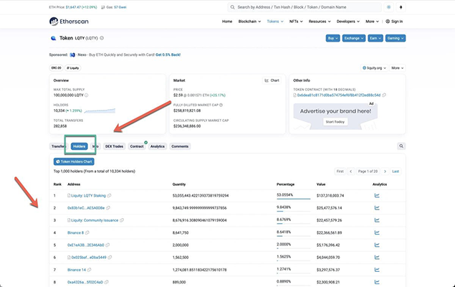Screen dimensions: 455x287
Task: Copy the 0x025baf...e0ba5449 address
Action: (110, 258)
